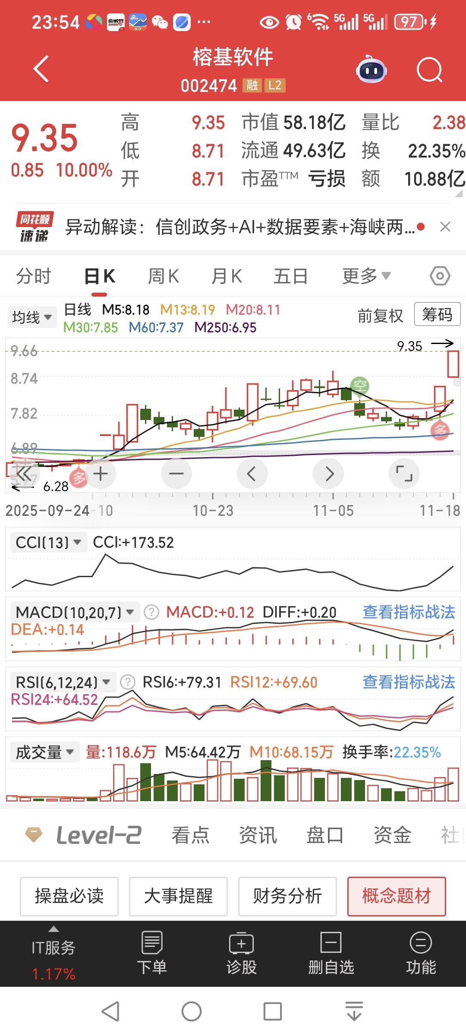Tap the Level-2 diamond icon
Image resolution: width=466 pixels, height=1036 pixels.
34,834
